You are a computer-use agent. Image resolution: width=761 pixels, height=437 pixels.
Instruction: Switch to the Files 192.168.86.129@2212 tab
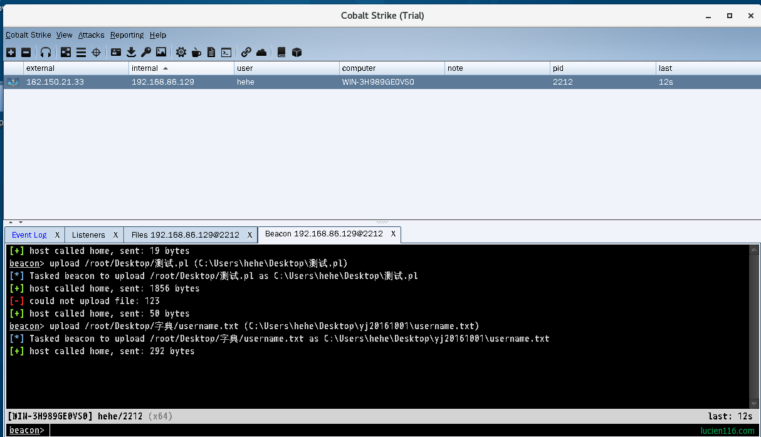click(186, 235)
